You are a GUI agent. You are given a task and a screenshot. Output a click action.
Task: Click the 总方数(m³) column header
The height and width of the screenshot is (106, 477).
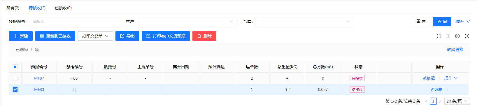(x=323, y=67)
